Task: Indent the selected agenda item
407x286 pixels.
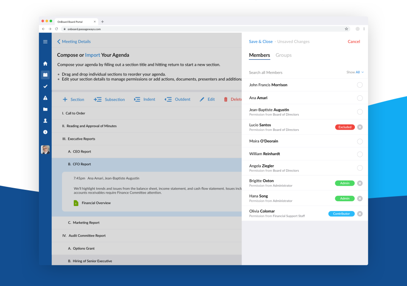Action: tap(145, 100)
